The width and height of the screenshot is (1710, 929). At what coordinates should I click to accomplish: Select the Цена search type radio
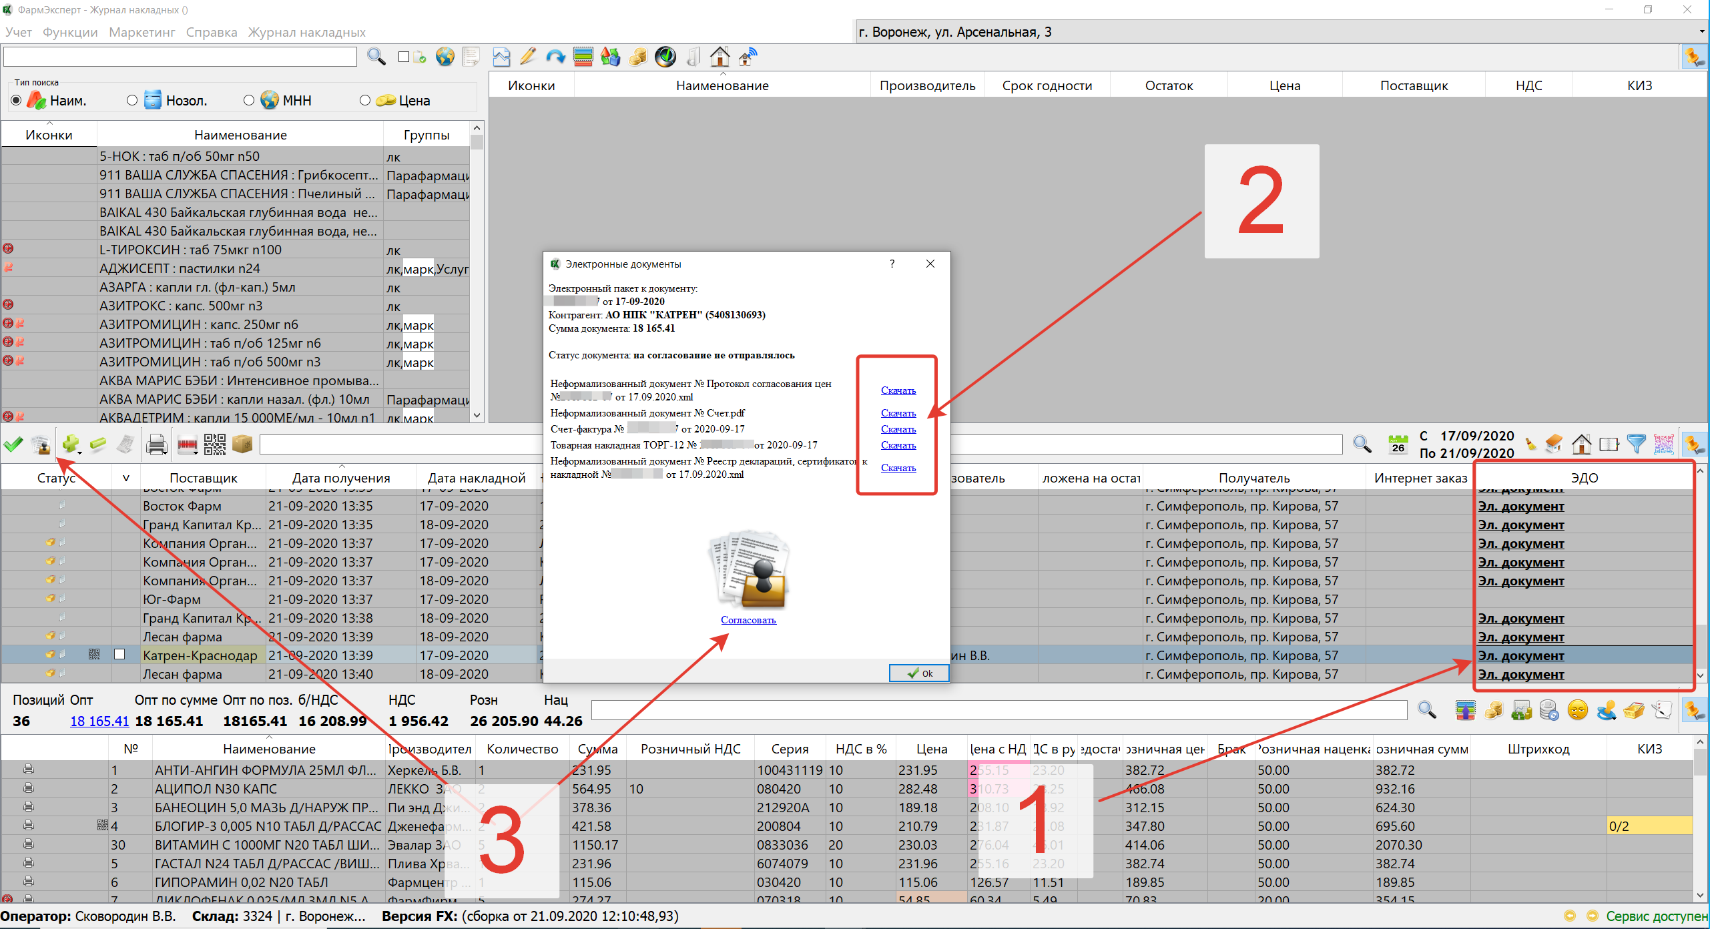tap(365, 100)
